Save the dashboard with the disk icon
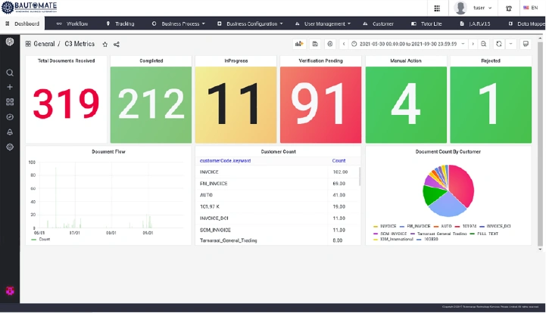This screenshot has width=546, height=313. (315, 44)
